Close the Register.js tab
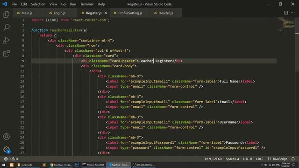 106,13
